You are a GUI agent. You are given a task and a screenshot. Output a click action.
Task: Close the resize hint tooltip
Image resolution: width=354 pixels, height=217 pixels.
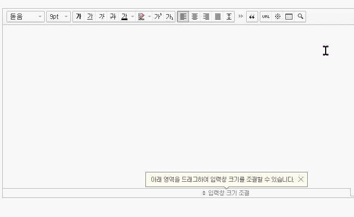(x=301, y=179)
